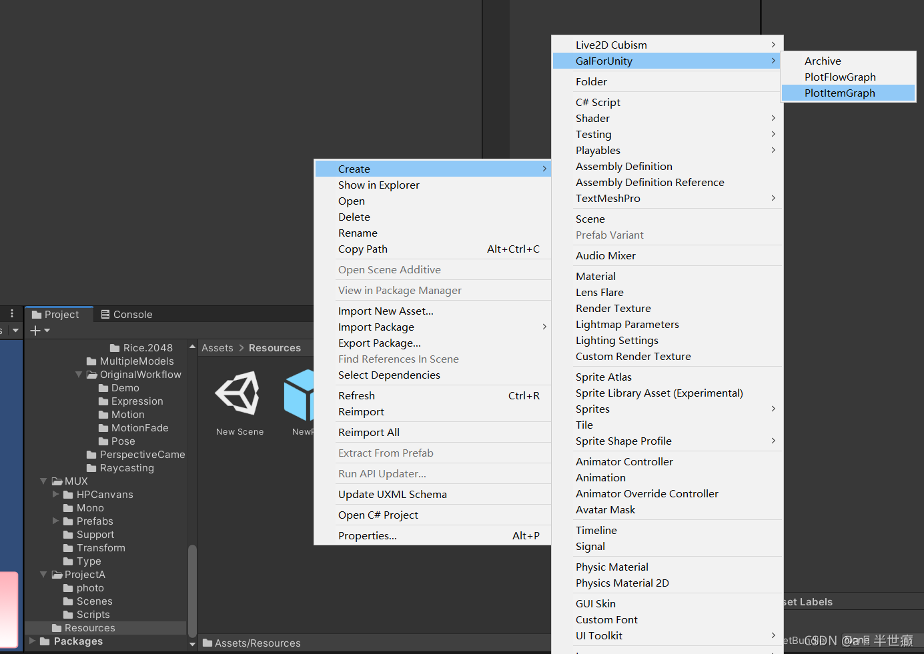This screenshot has height=654, width=924.
Task: Click the PerspectiveCame folder icon
Action: (x=91, y=455)
